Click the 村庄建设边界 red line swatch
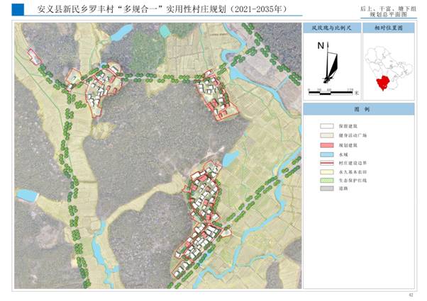427x301 pixels. click(327, 163)
